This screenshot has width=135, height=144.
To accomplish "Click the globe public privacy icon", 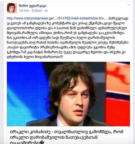I will tap(46, 11).
